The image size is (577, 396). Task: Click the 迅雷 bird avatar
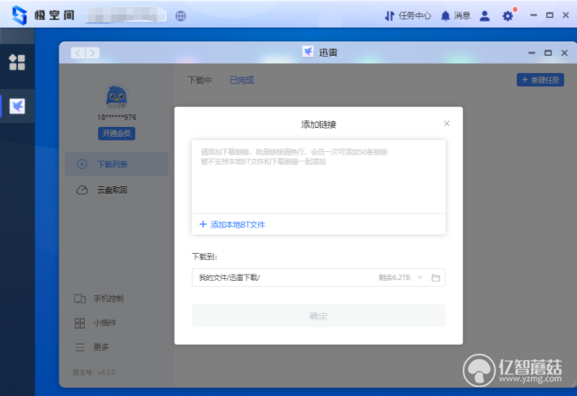pos(117,97)
